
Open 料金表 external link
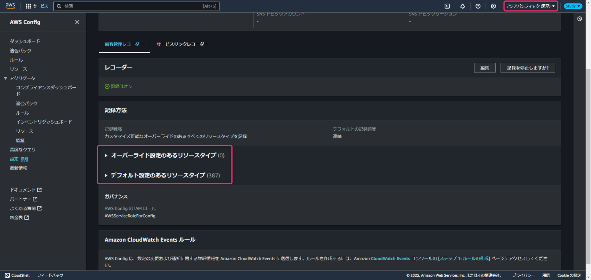(19, 218)
